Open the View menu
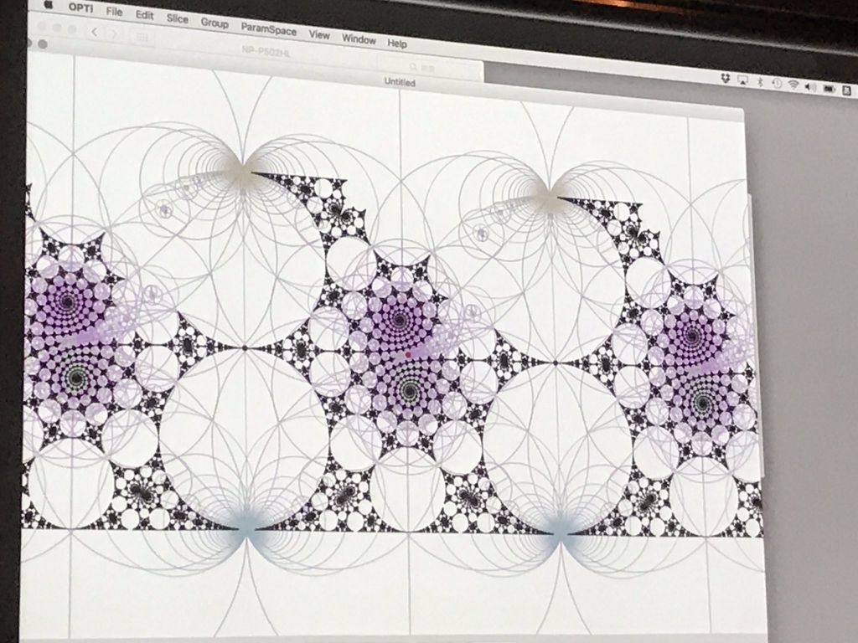 click(x=319, y=35)
